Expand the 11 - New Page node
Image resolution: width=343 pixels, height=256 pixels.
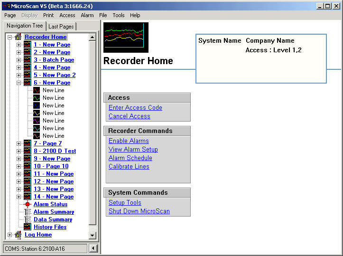pyautogui.click(x=19, y=174)
